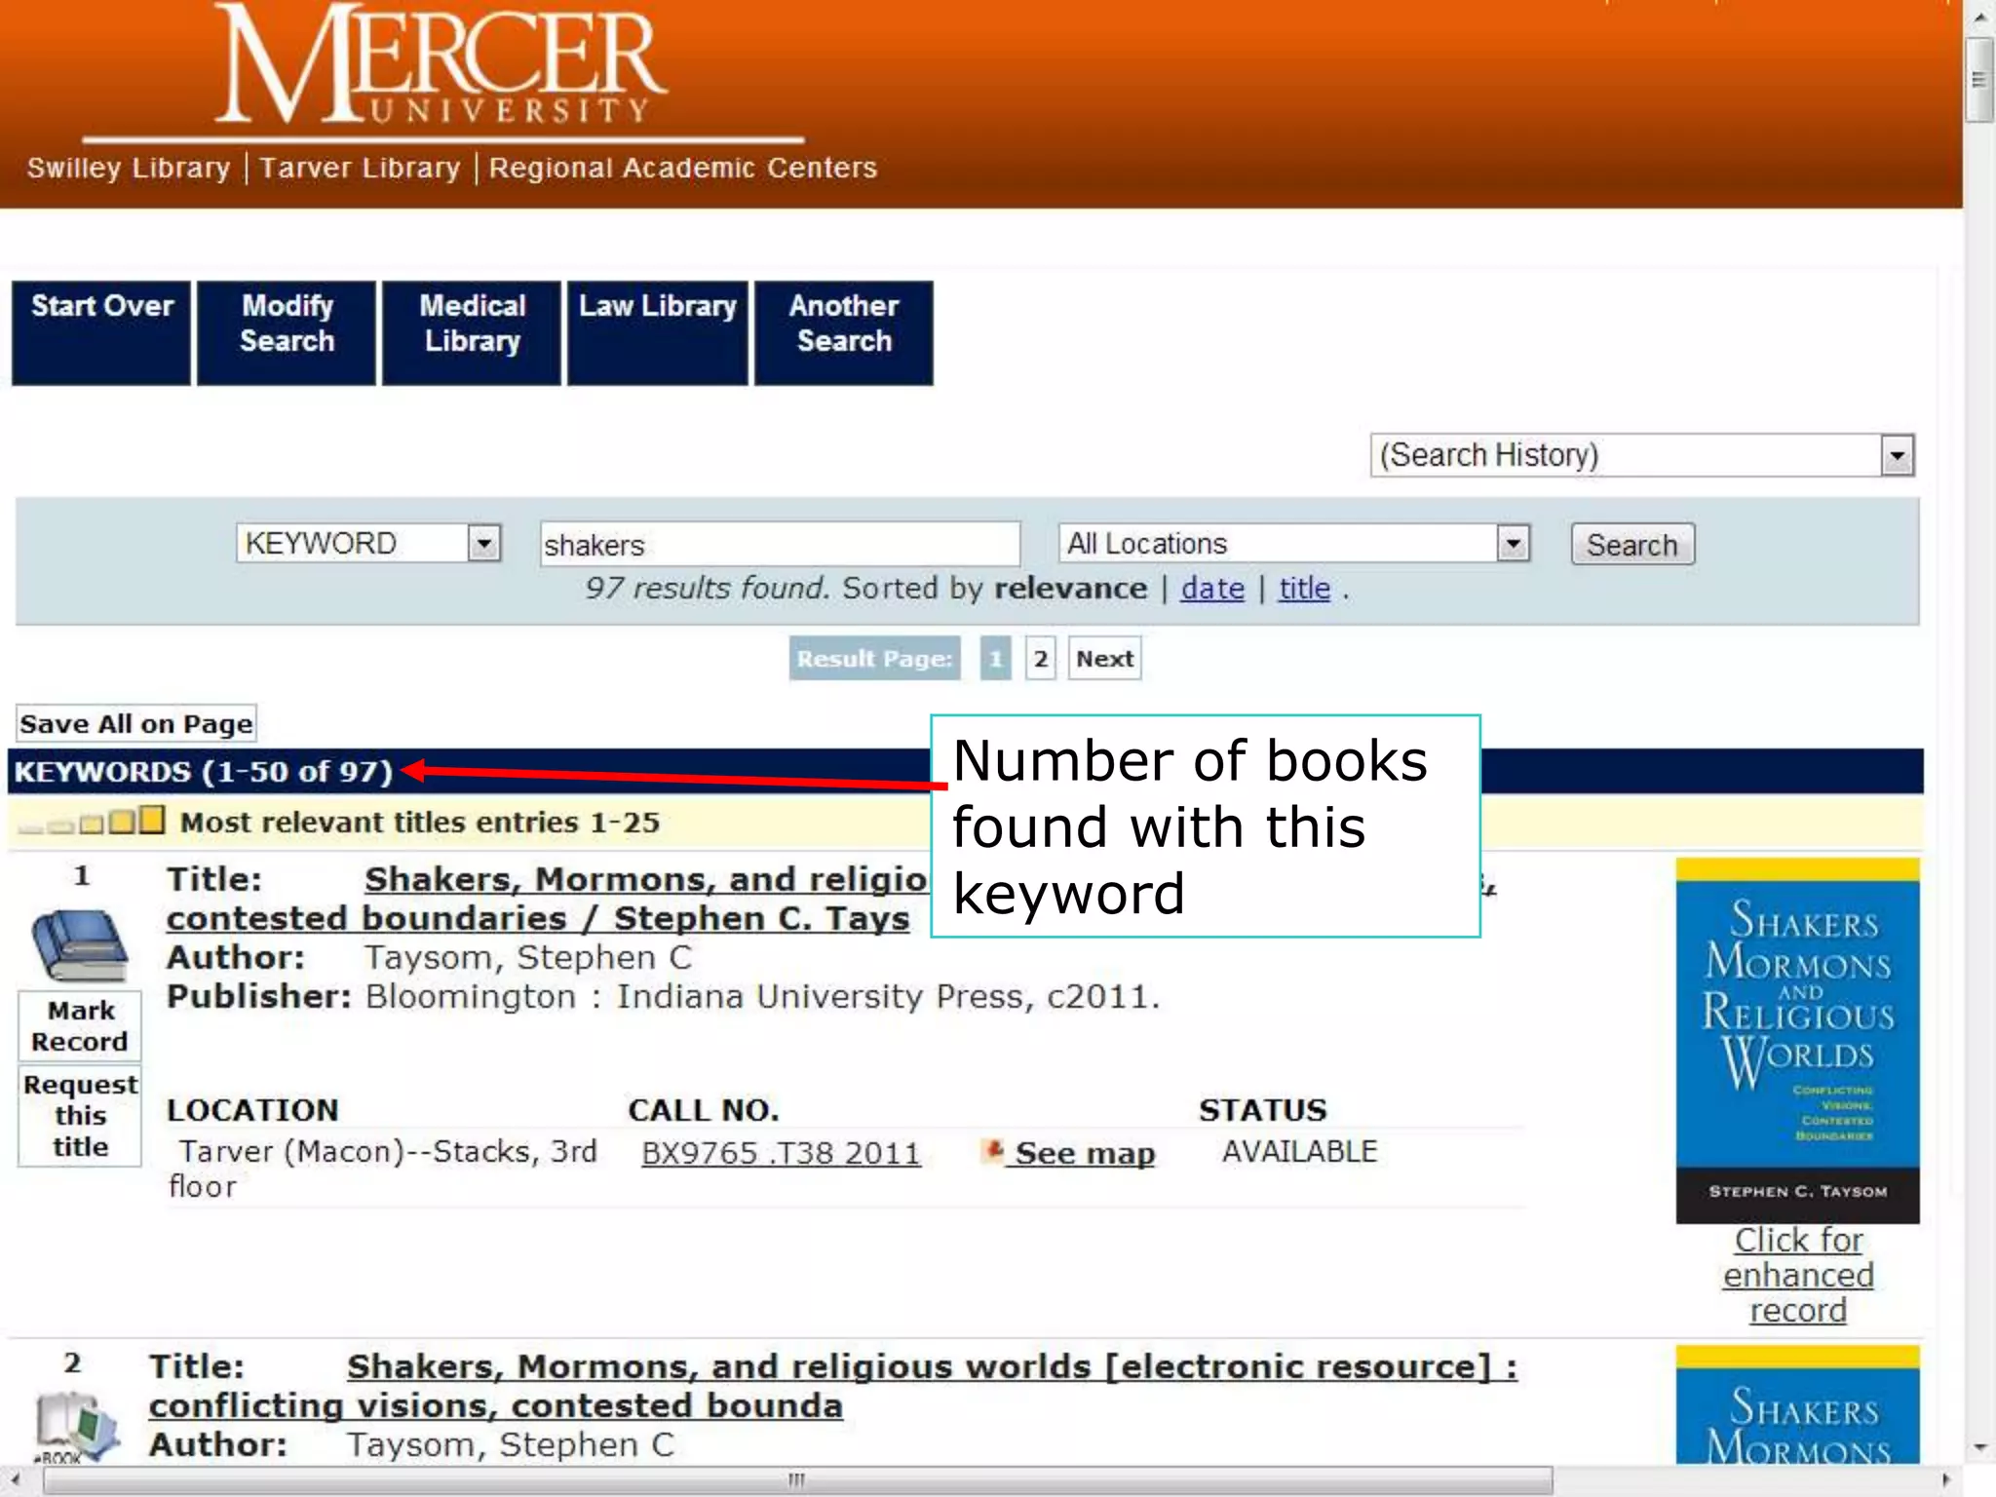Click Save All on Page button

pos(136,723)
